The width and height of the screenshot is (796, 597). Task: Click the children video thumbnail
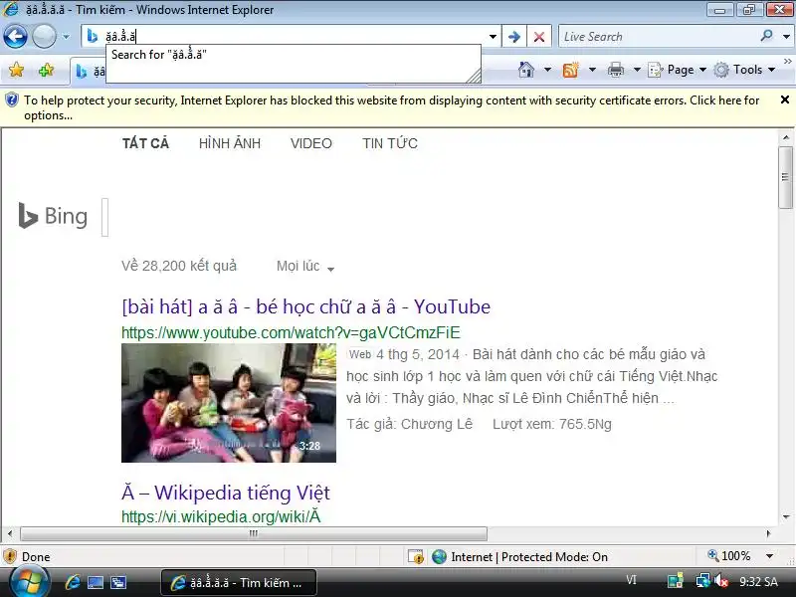(x=229, y=403)
